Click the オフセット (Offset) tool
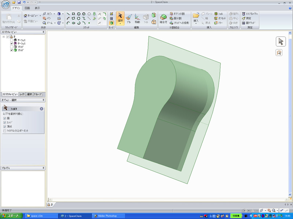Screen dimensions: 293x219 [219, 18]
